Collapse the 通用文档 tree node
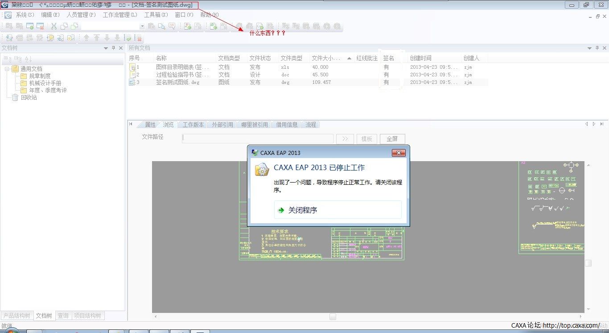This screenshot has height=333, width=609. [7, 69]
